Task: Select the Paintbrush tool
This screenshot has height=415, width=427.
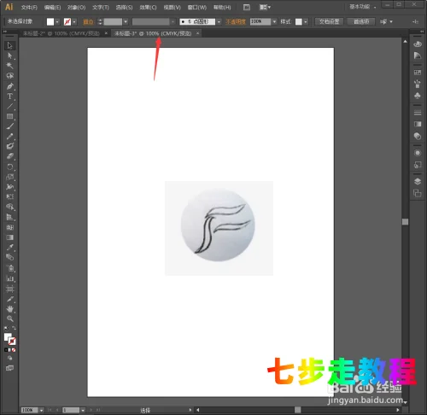Action: coord(9,126)
